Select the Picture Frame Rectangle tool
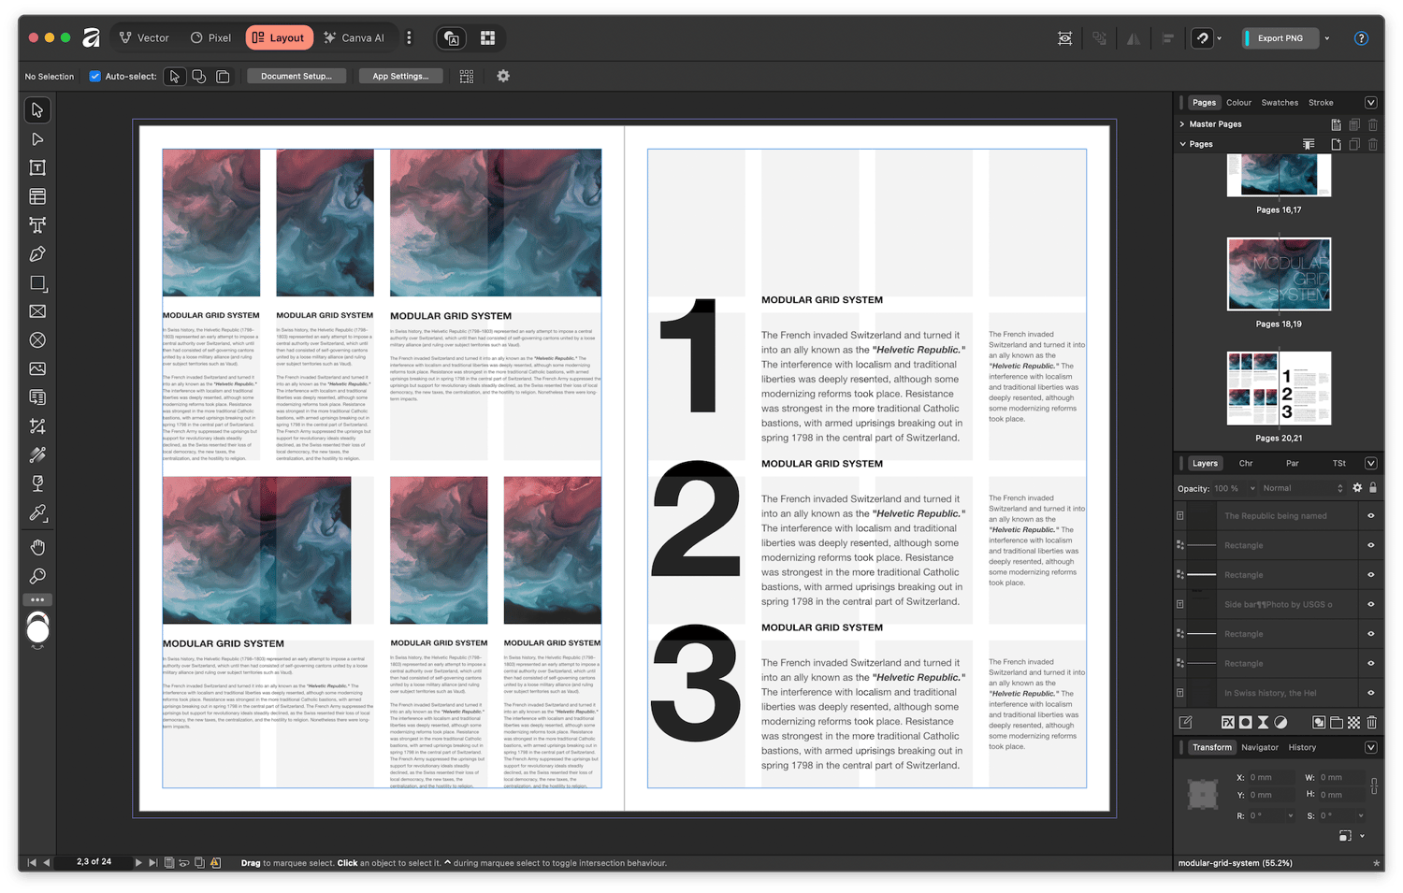The image size is (1403, 893). pyautogui.click(x=37, y=311)
